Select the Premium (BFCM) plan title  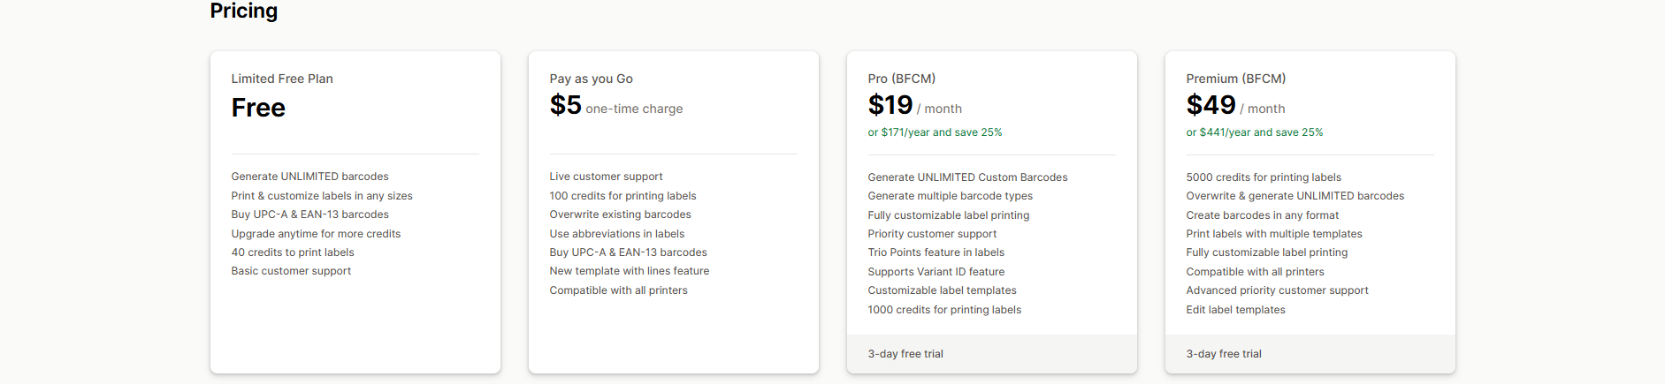tap(1235, 79)
